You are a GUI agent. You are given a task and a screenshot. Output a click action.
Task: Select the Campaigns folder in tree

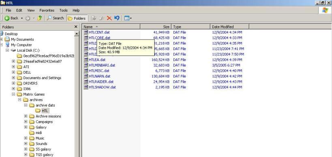pyautogui.click(x=44, y=121)
